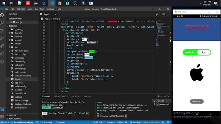
Task: Click the UTF-8 encoding indicator
Action: 120,122
